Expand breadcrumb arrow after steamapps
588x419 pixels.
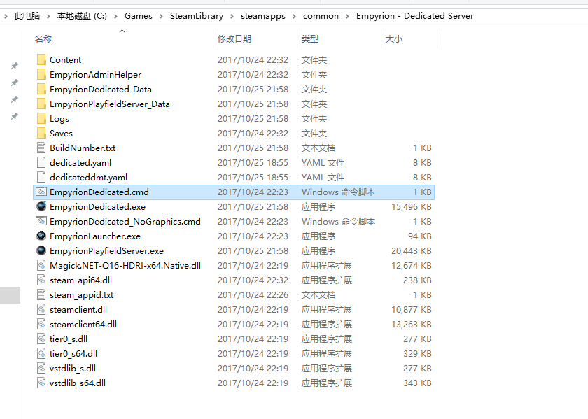tap(294, 16)
